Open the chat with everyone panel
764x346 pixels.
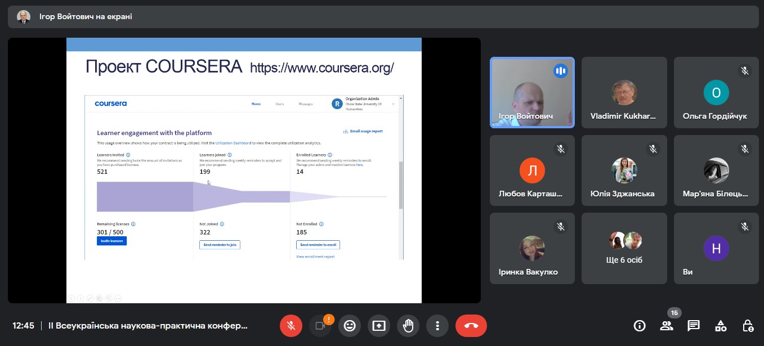click(694, 325)
